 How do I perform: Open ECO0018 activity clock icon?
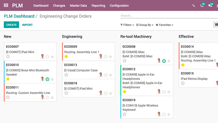pyautogui.click(x=106, y=93)
